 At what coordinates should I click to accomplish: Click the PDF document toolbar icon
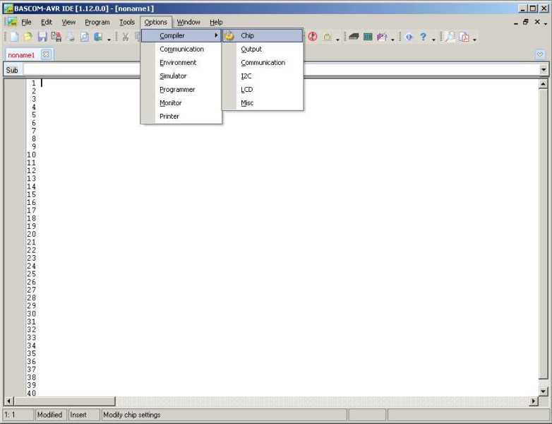pyautogui.click(x=464, y=36)
